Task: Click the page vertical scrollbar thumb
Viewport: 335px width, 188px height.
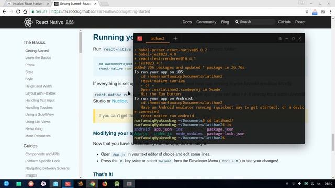Action: pyautogui.click(x=333, y=142)
